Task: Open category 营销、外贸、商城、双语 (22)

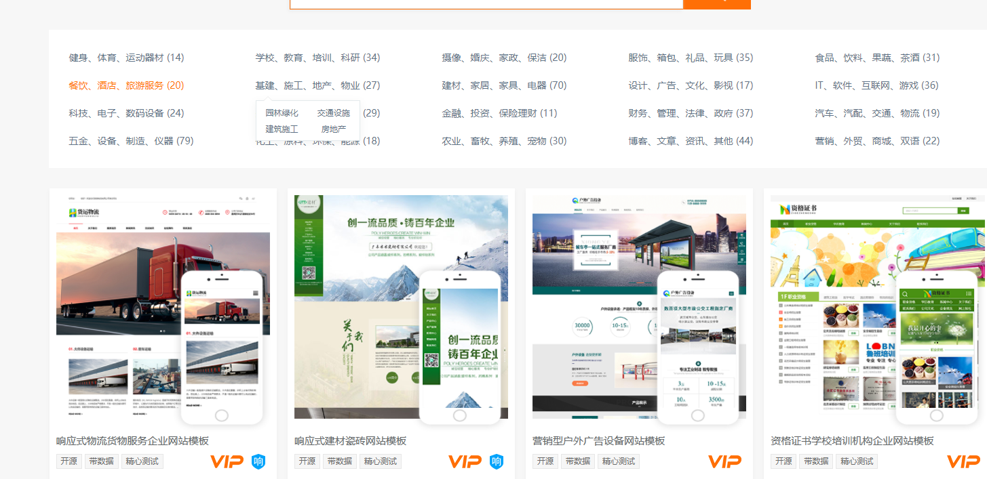Action: tap(877, 141)
